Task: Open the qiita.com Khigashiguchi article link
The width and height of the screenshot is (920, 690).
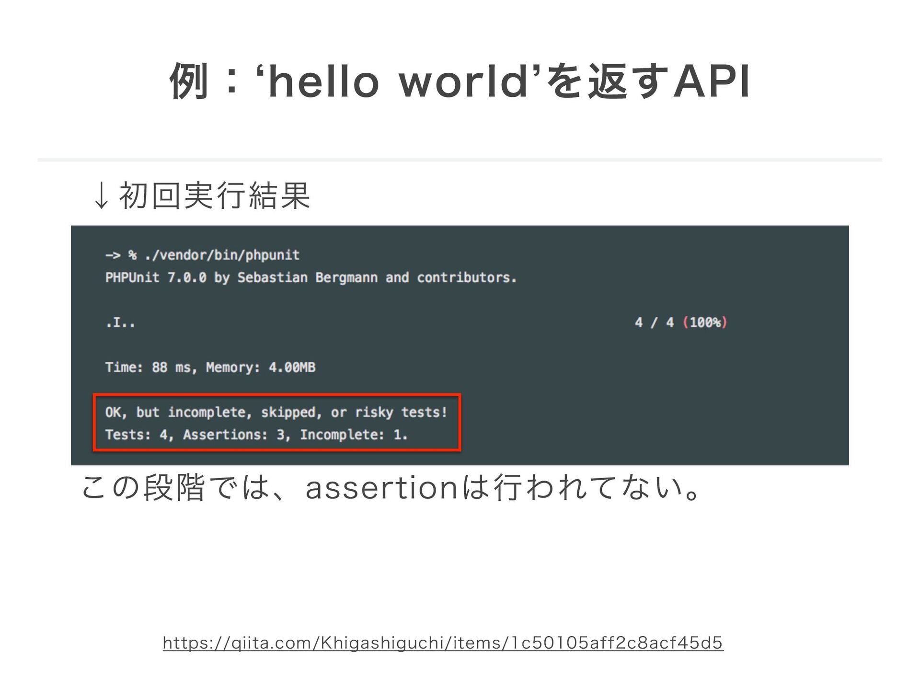Action: pyautogui.click(x=443, y=643)
